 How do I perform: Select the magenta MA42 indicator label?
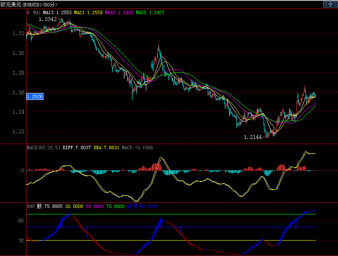click(x=120, y=13)
